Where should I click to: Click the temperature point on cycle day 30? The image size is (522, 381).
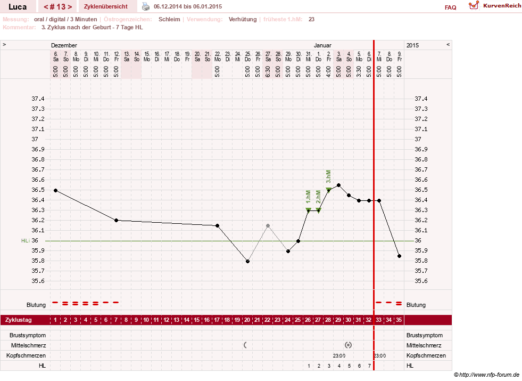click(x=349, y=196)
